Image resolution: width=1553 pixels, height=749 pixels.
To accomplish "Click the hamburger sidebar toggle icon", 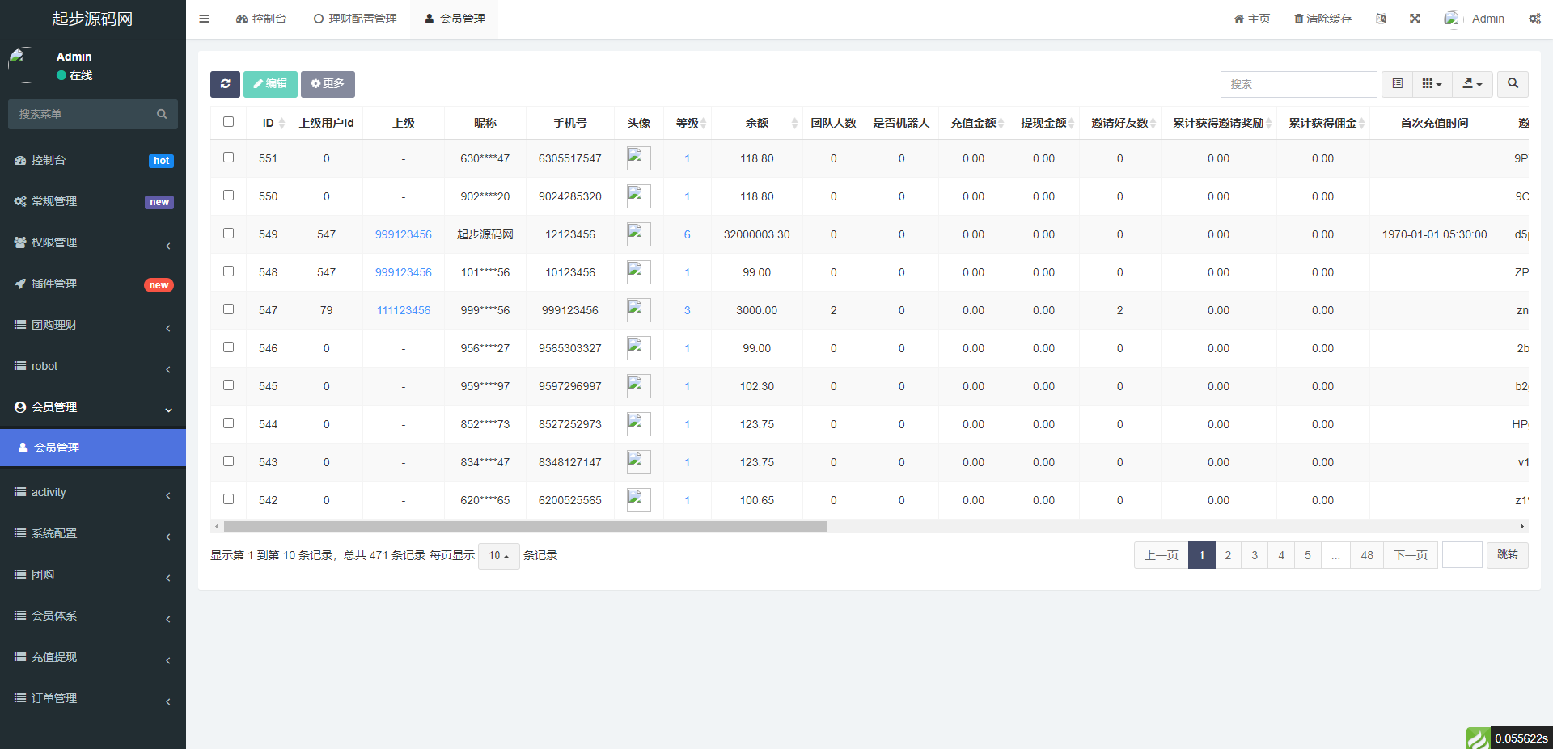I will (x=205, y=19).
